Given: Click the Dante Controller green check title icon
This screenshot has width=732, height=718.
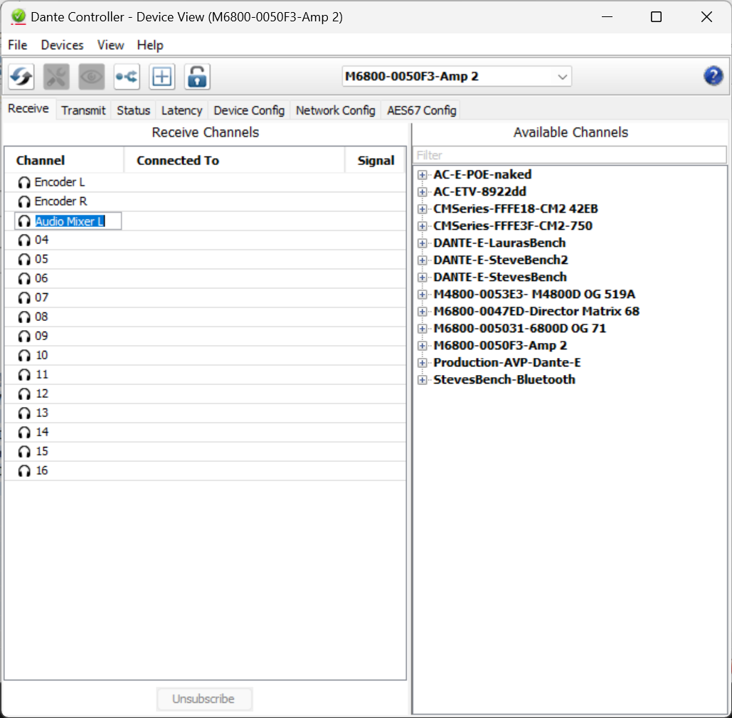Looking at the screenshot, I should 18,17.
